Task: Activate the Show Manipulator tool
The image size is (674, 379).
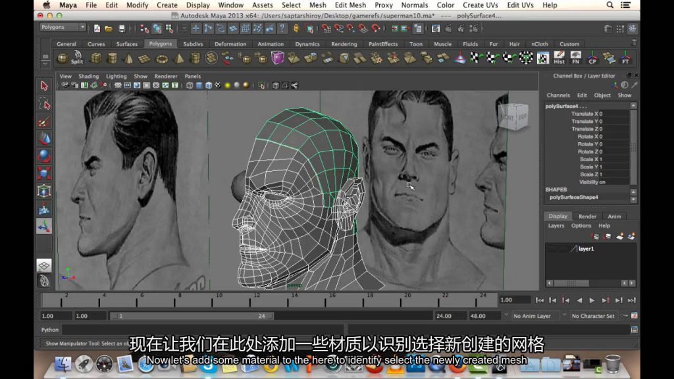Action: [x=44, y=226]
